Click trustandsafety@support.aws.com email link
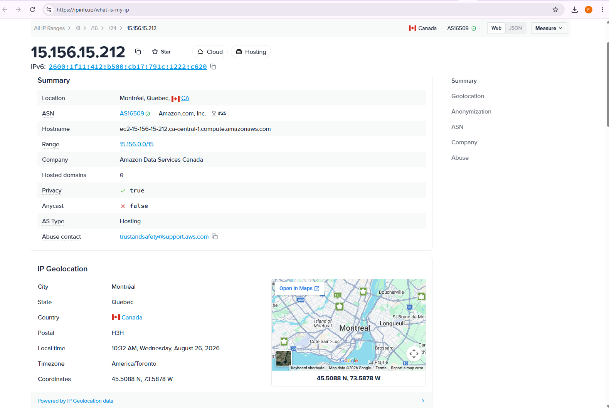Image resolution: width=609 pixels, height=408 pixels. (x=164, y=237)
